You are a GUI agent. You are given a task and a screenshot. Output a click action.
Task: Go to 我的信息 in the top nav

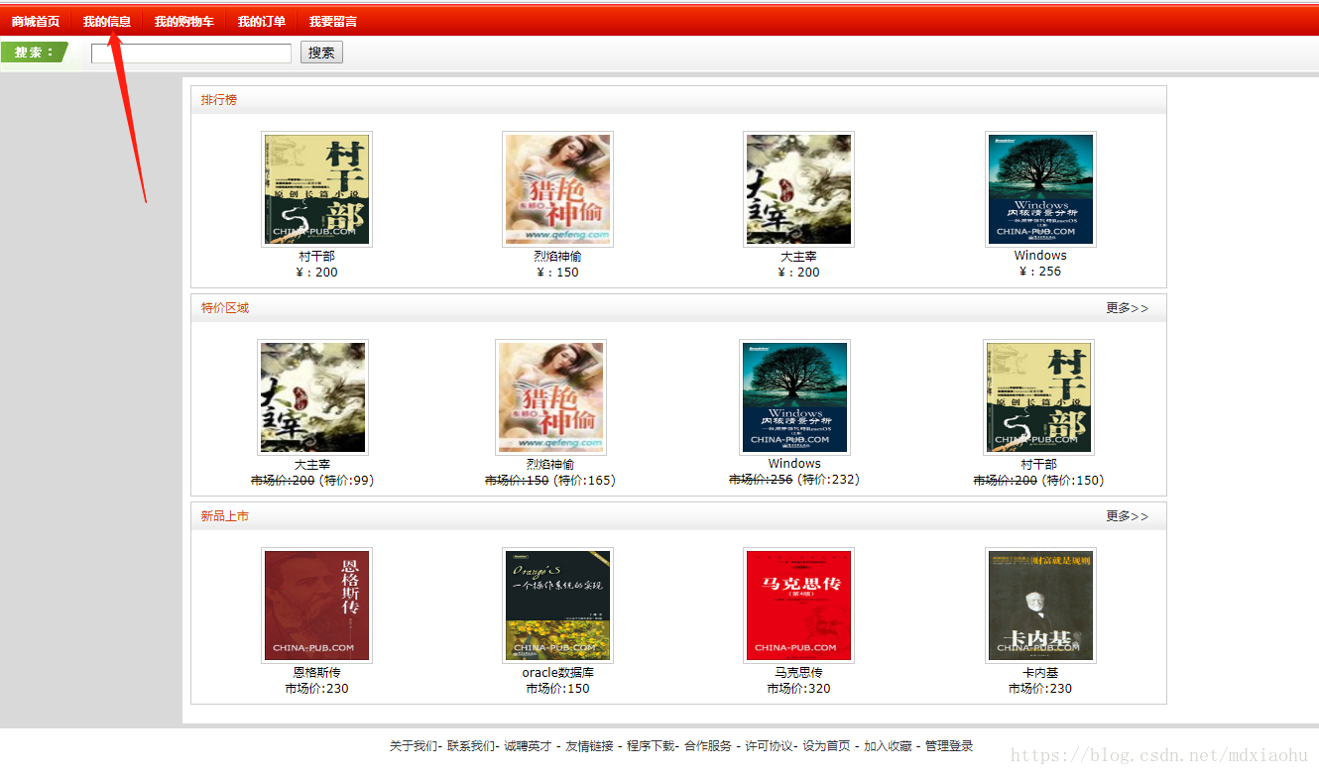tap(107, 21)
